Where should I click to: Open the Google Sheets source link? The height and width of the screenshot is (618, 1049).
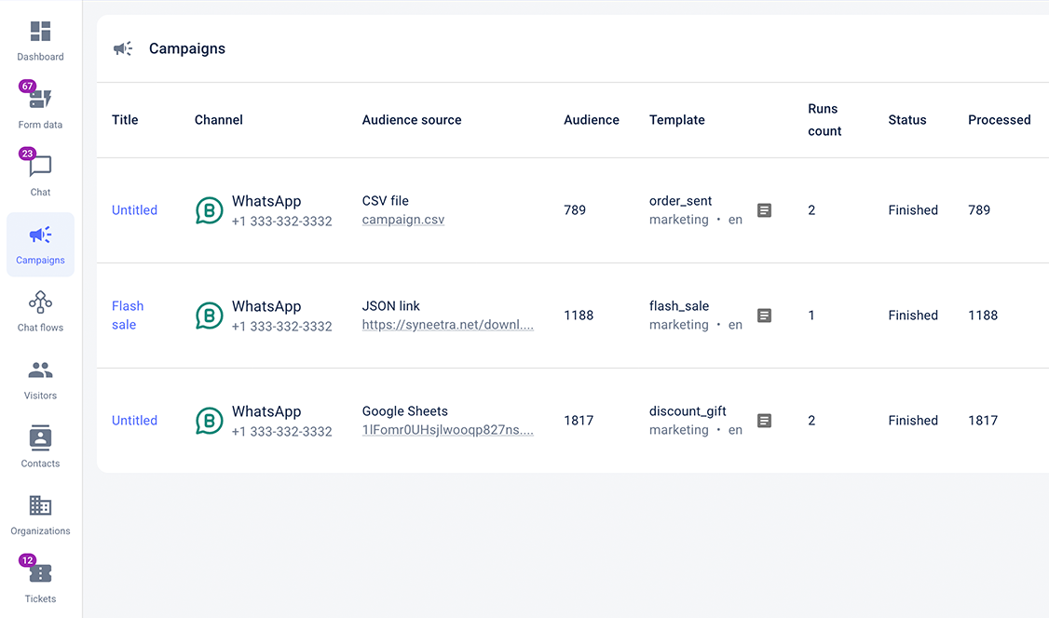click(x=447, y=431)
